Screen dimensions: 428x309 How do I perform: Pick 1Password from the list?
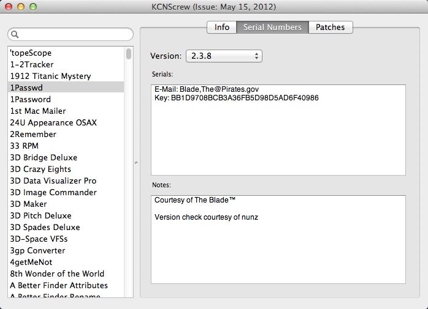[66, 100]
